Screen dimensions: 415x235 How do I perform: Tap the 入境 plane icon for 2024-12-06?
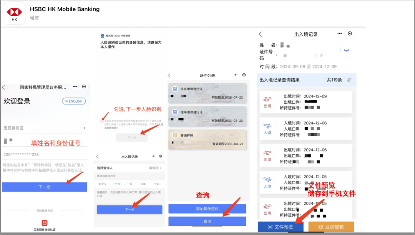click(x=267, y=126)
